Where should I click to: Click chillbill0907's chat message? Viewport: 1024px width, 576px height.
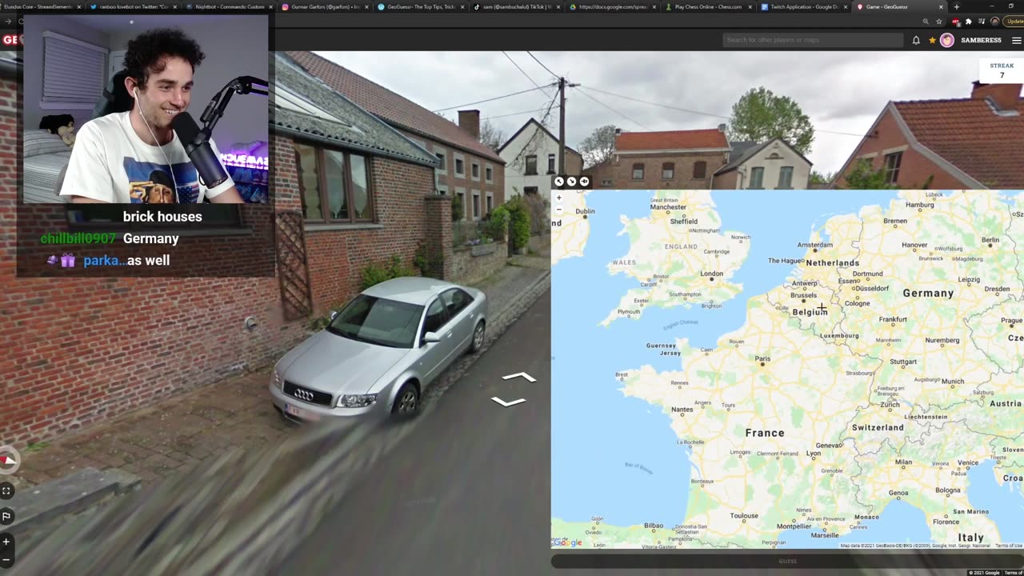coord(110,238)
